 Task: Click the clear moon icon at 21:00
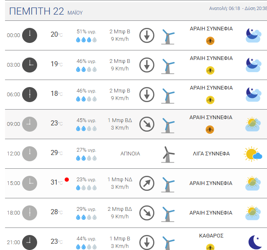255,242
